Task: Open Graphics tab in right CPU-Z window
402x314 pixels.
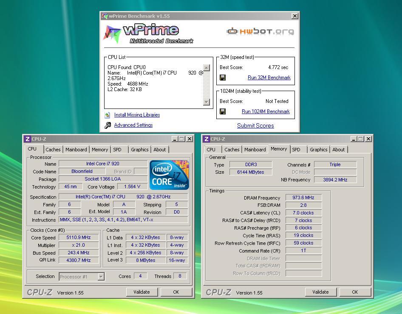Action: (319, 150)
